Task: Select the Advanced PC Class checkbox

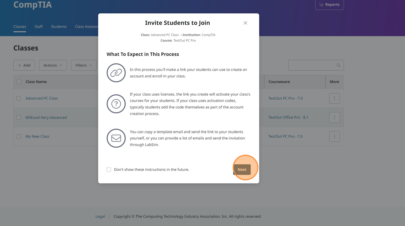Action: [x=19, y=98]
